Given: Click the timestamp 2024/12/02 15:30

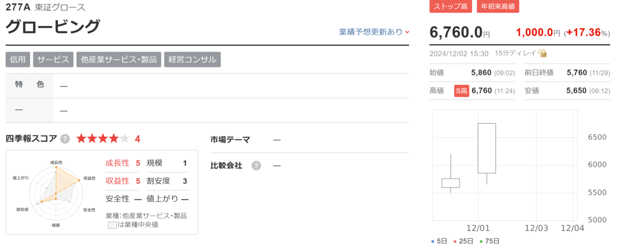Looking at the screenshot, I should click(459, 53).
